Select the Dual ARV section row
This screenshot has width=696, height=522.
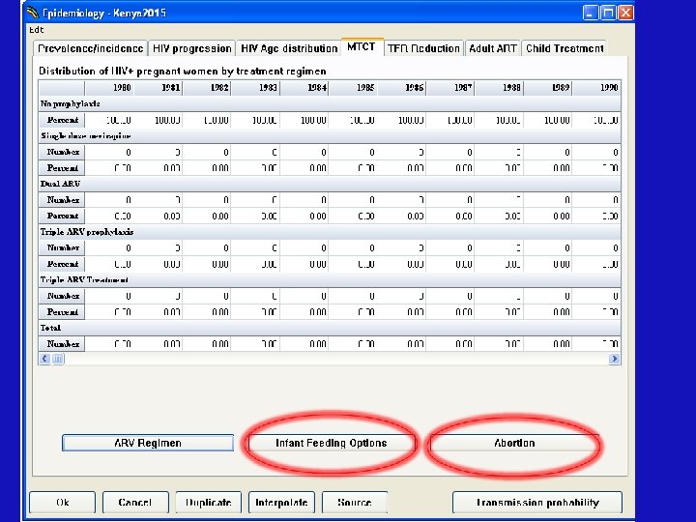point(330,184)
